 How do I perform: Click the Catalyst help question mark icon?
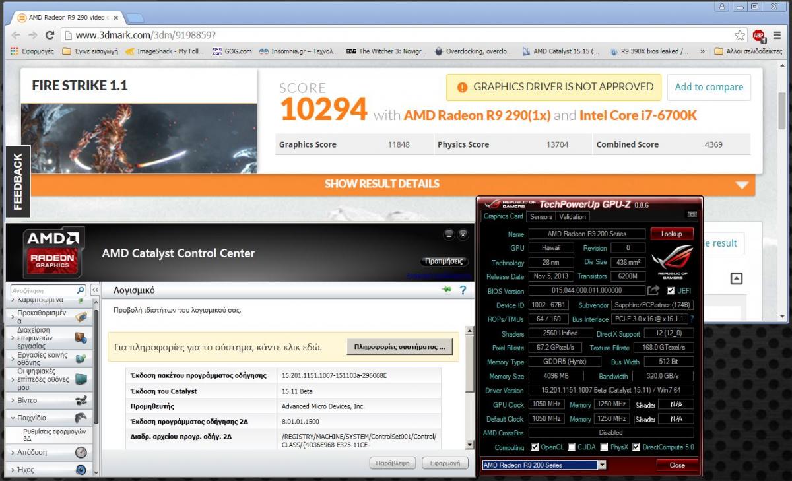tap(463, 290)
